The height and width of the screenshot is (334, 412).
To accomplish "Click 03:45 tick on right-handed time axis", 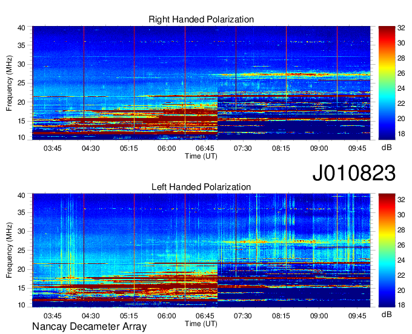I will pyautogui.click(x=53, y=148).
